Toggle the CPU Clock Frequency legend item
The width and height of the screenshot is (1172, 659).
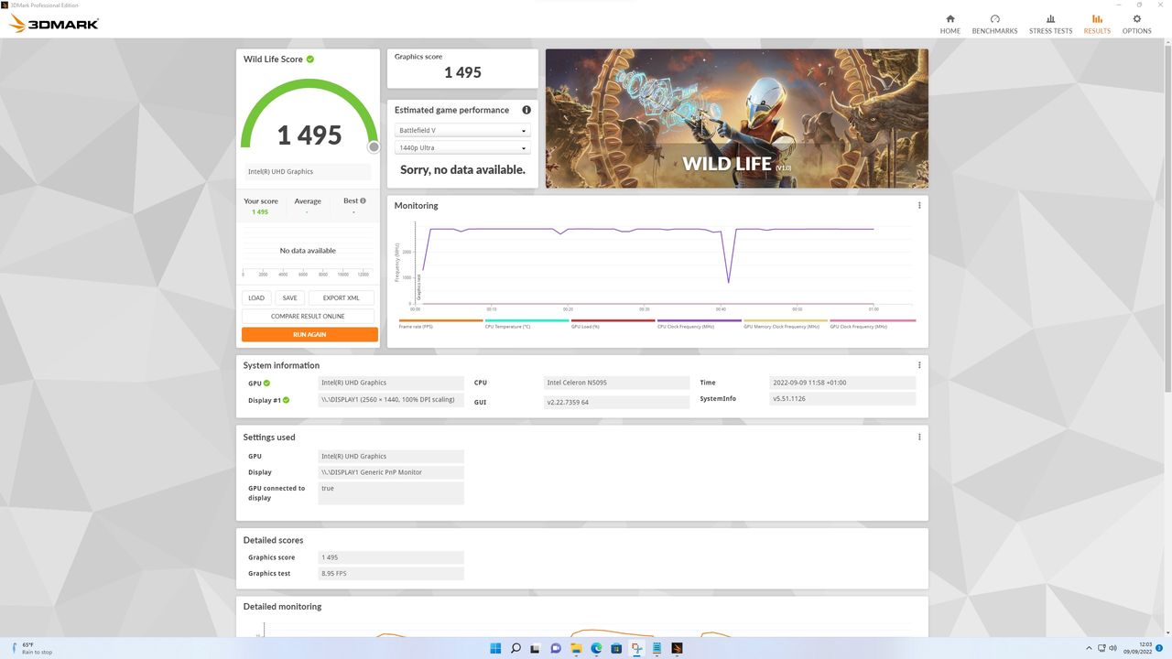(x=699, y=324)
